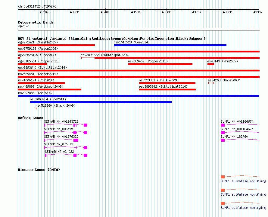Click large exon block of SETMAR|NM_001276325
Image resolution: width=268 pixels, height=217 pixels.
pyautogui.click(x=76, y=140)
